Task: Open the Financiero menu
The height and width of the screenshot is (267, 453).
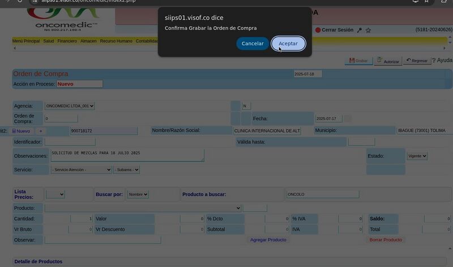Action: (x=67, y=41)
